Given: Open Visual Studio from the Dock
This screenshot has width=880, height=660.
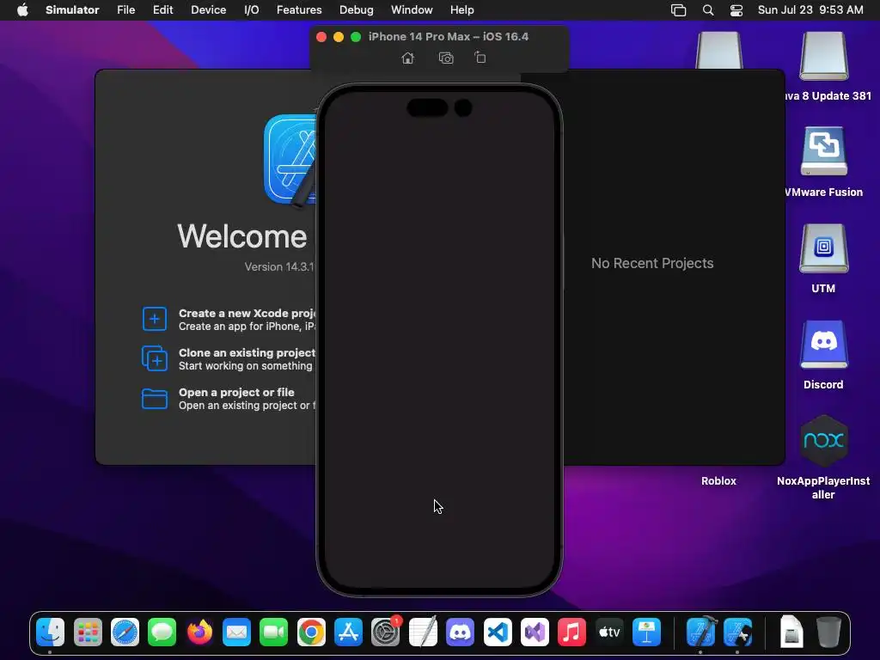Looking at the screenshot, I should click(x=535, y=632).
